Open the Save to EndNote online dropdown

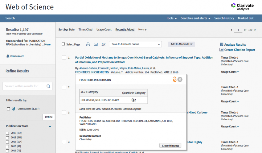(x=136, y=44)
